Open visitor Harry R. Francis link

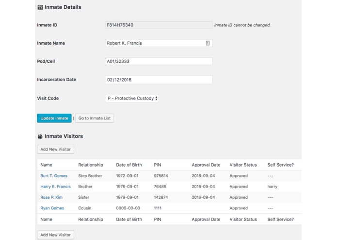pos(55,187)
